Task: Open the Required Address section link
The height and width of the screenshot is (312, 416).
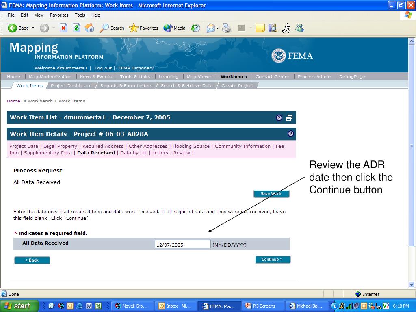Action: coord(103,146)
